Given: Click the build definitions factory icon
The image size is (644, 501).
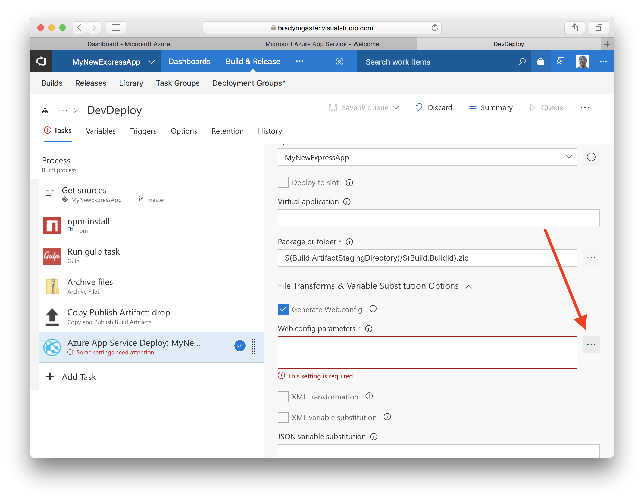Looking at the screenshot, I should pyautogui.click(x=45, y=110).
